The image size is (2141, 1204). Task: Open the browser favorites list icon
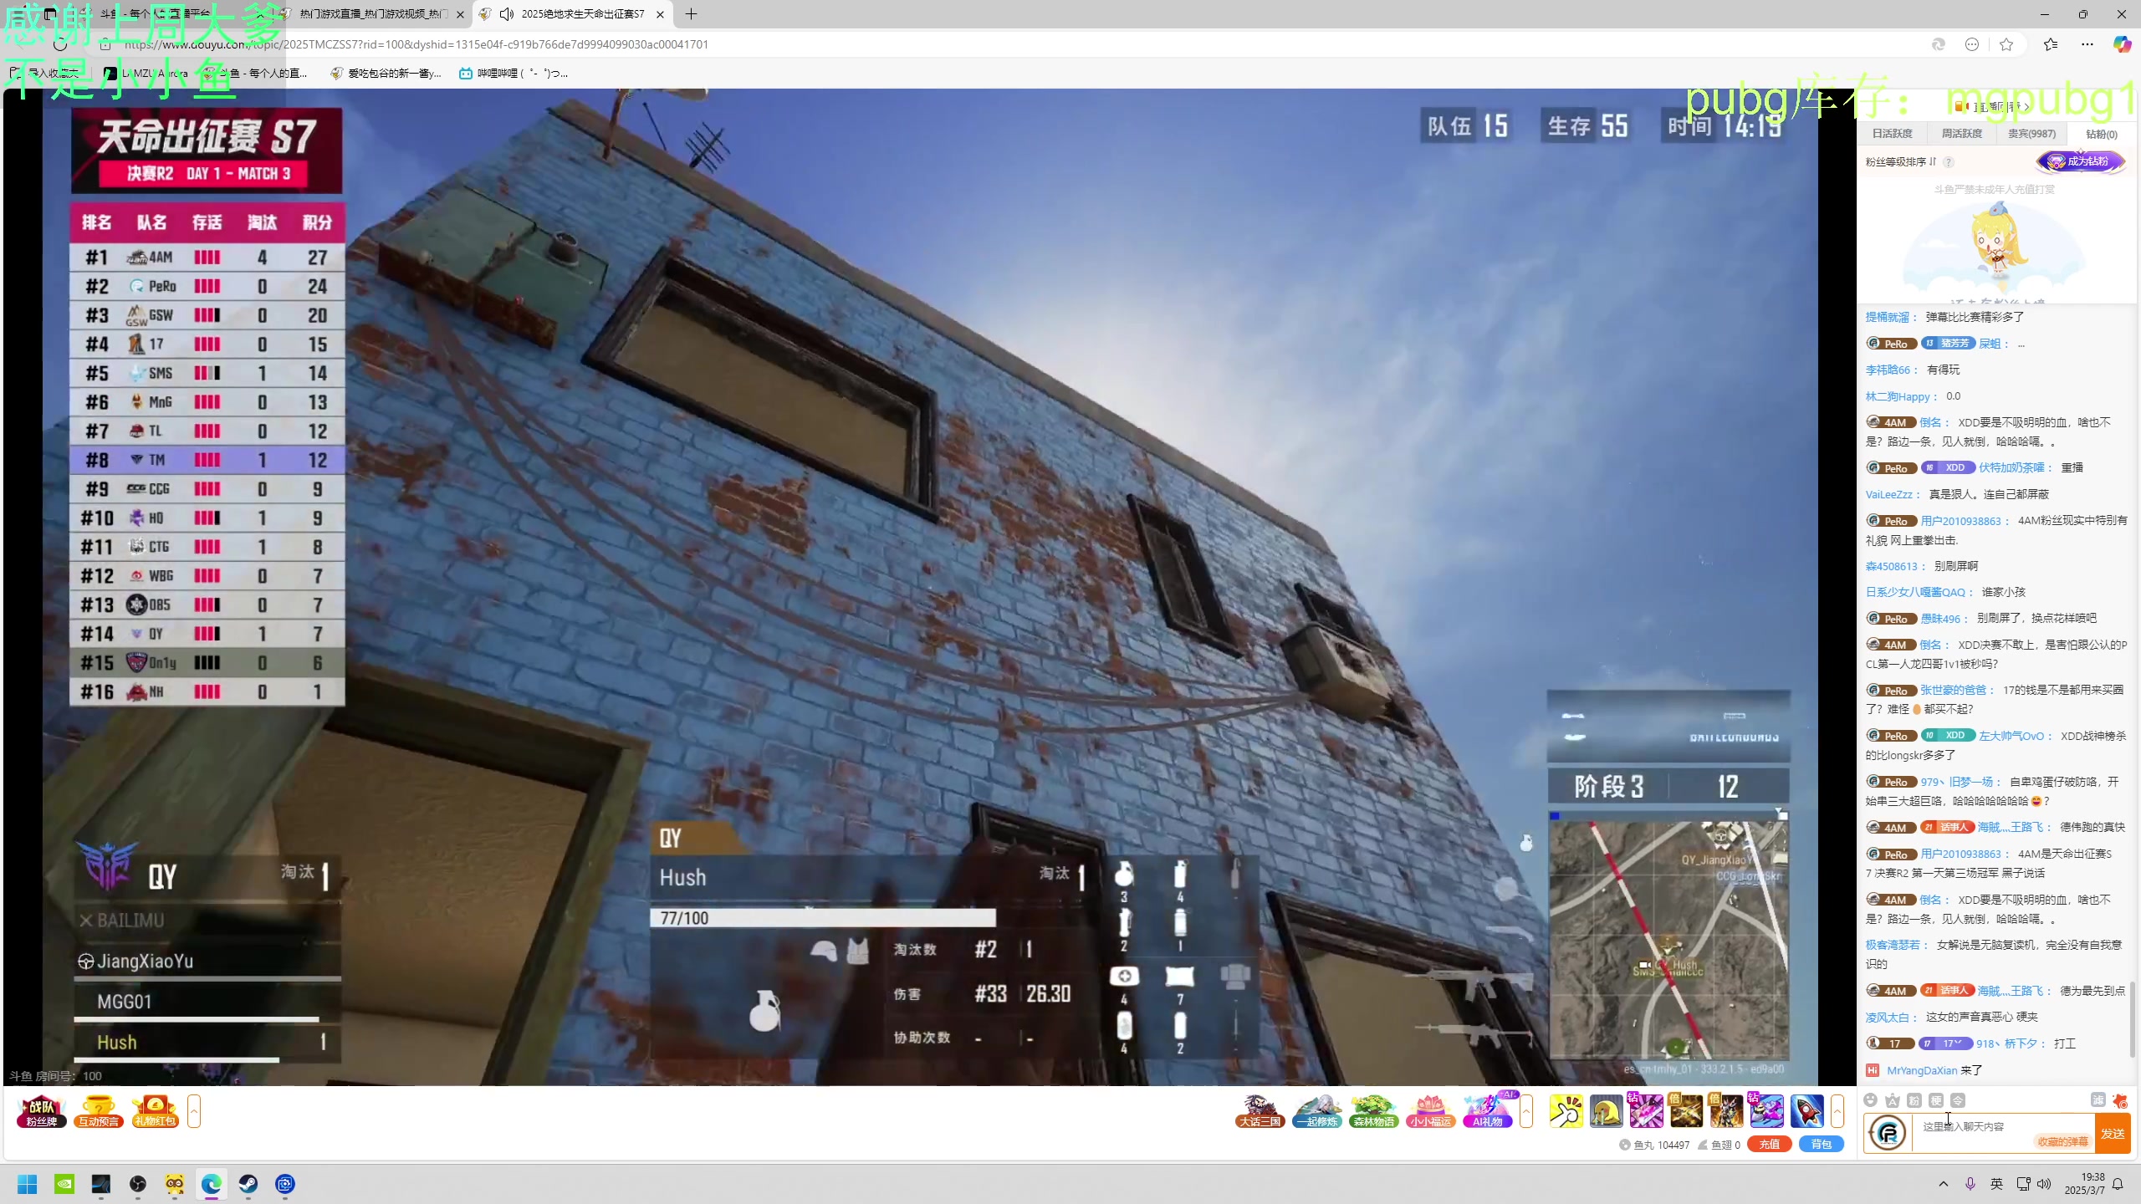[2051, 44]
